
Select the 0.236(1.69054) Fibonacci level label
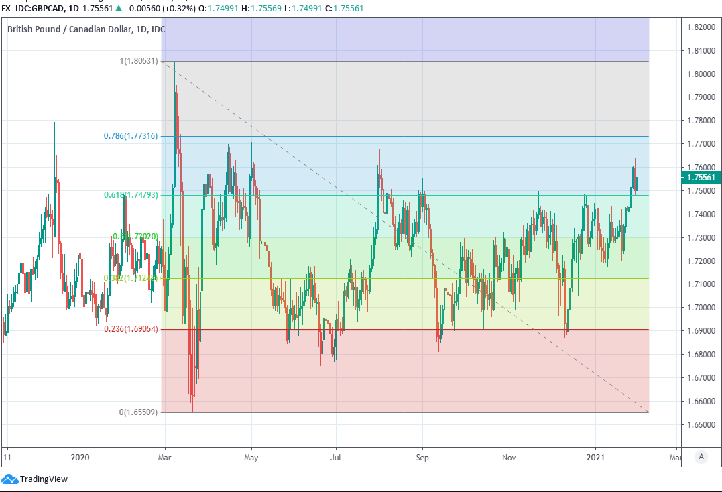click(x=131, y=329)
